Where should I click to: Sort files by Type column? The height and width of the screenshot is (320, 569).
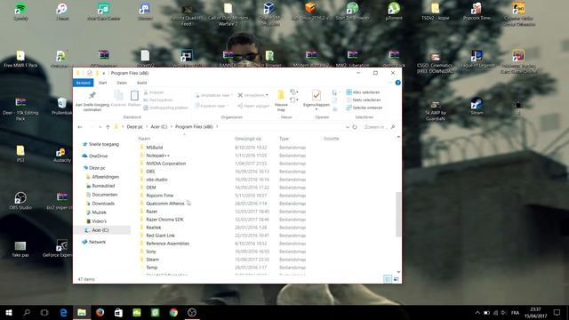(x=284, y=139)
